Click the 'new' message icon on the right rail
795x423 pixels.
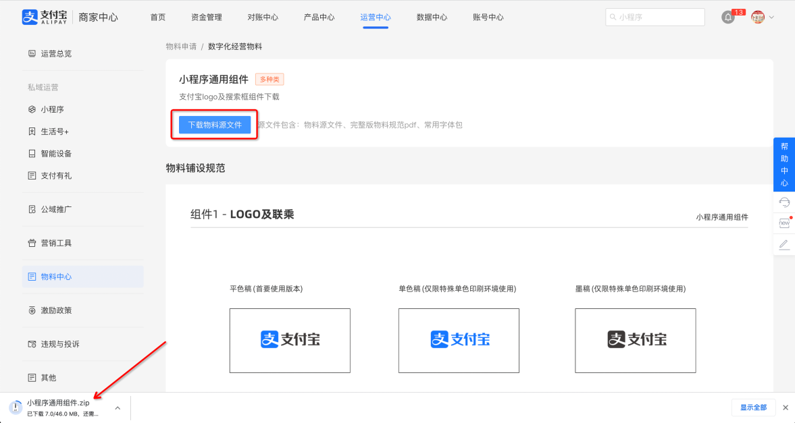coord(784,223)
